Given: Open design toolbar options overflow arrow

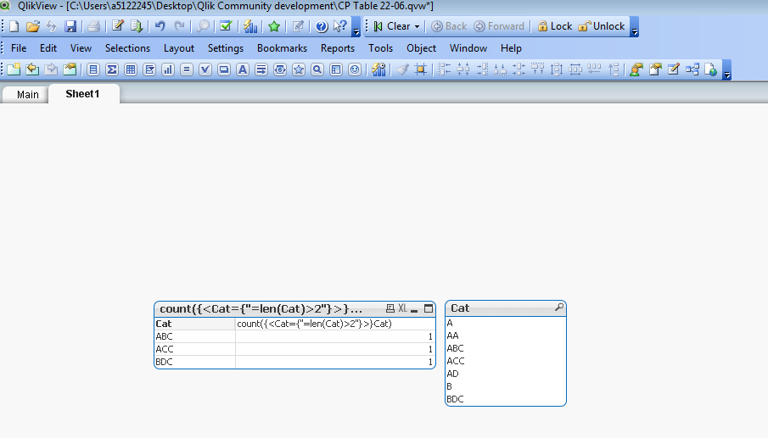Looking at the screenshot, I should [727, 70].
